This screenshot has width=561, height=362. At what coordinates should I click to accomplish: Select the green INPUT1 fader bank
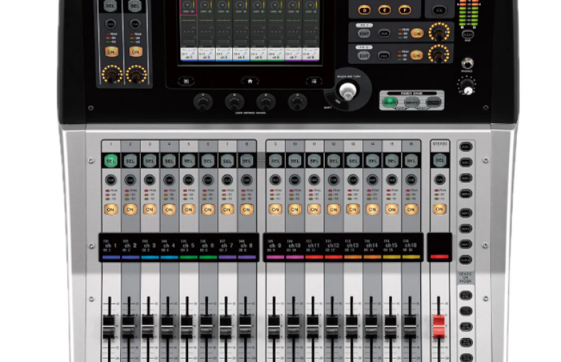click(x=391, y=102)
